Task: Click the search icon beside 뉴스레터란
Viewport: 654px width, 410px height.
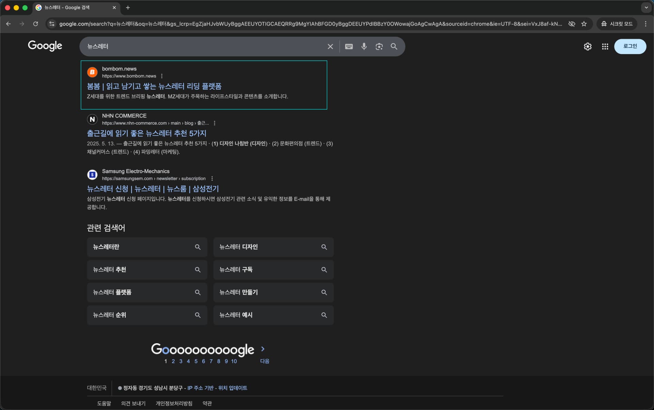Action: click(198, 247)
